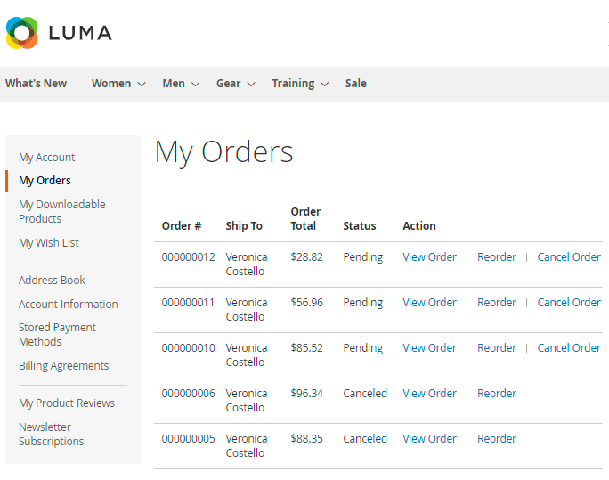Expand the Gear menu chevron
This screenshot has width=609, height=480.
[x=251, y=84]
